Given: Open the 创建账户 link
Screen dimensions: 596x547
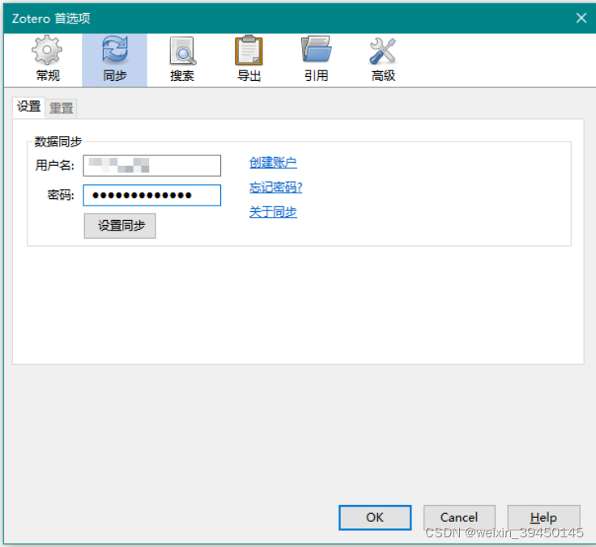Looking at the screenshot, I should click(273, 163).
